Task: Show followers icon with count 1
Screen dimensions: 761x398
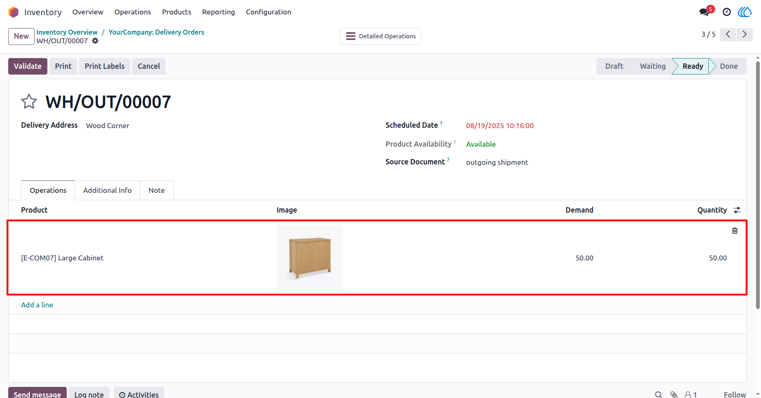Action: click(691, 395)
